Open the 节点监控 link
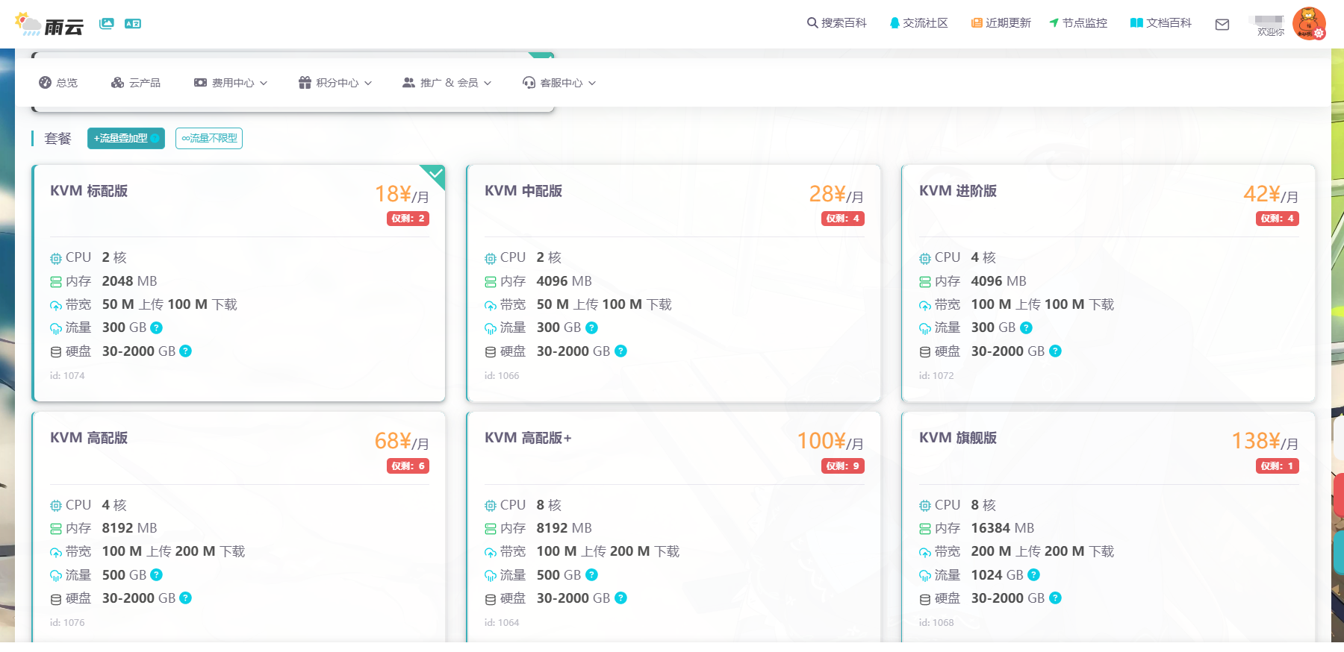The image size is (1344, 652). point(1078,23)
